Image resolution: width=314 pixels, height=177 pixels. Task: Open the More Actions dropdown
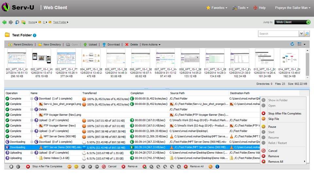click(151, 45)
